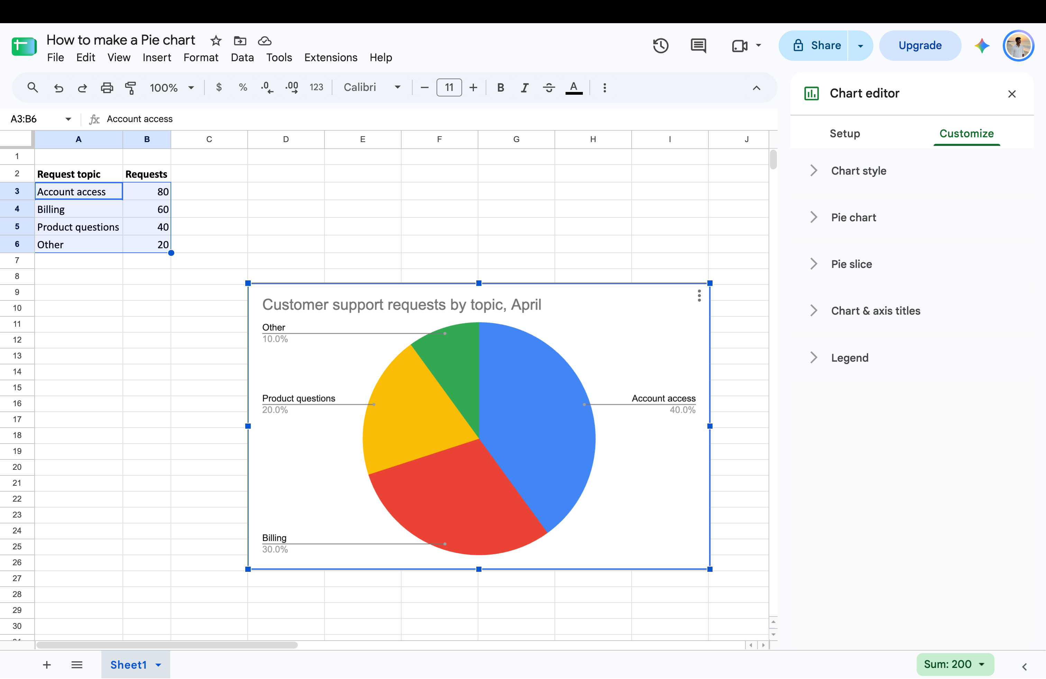This screenshot has height=679, width=1046.
Task: Move document using folder icon
Action: click(240, 41)
